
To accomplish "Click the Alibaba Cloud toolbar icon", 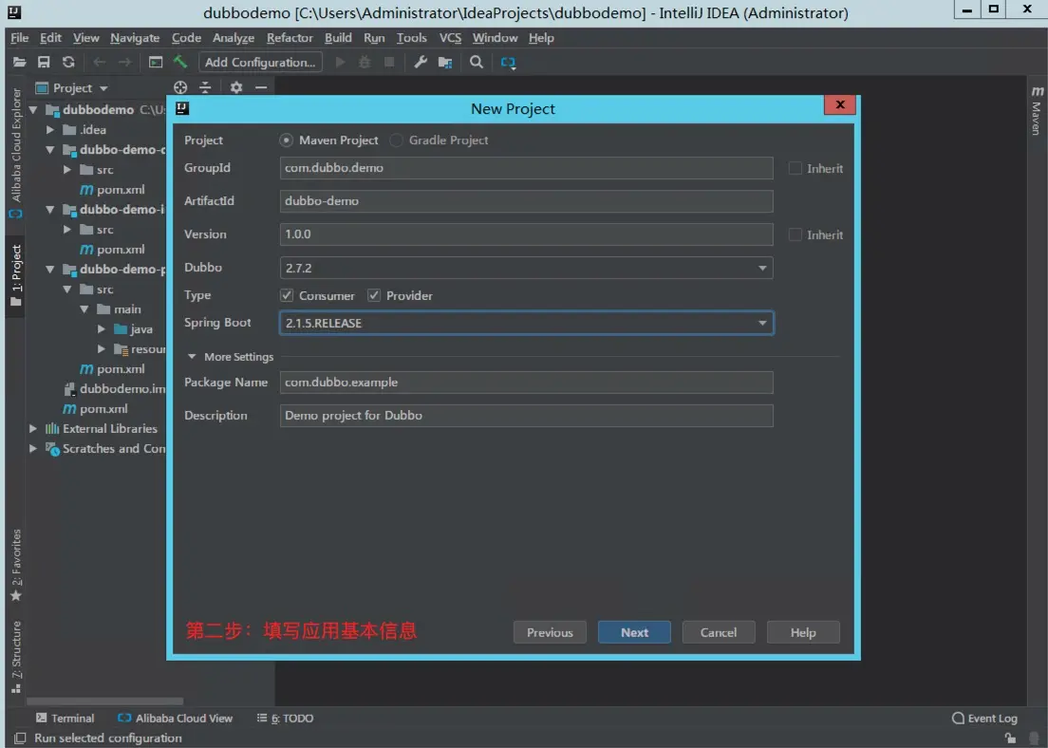I will pos(508,63).
